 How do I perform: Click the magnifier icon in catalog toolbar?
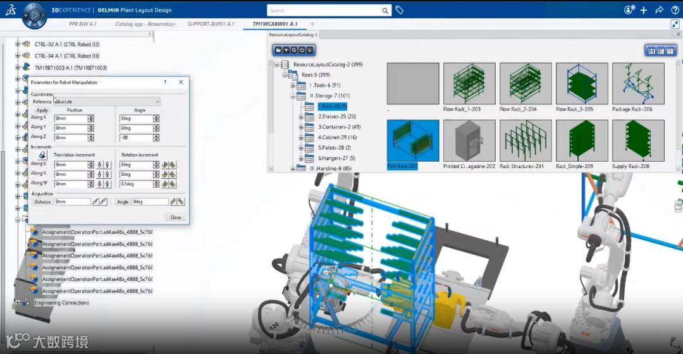point(294,51)
